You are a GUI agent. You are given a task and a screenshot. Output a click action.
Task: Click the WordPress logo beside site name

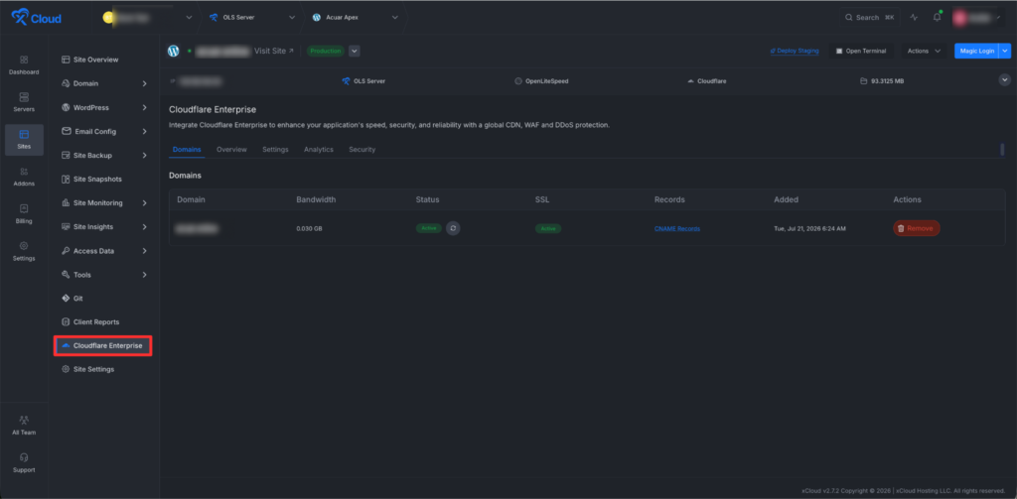173,51
